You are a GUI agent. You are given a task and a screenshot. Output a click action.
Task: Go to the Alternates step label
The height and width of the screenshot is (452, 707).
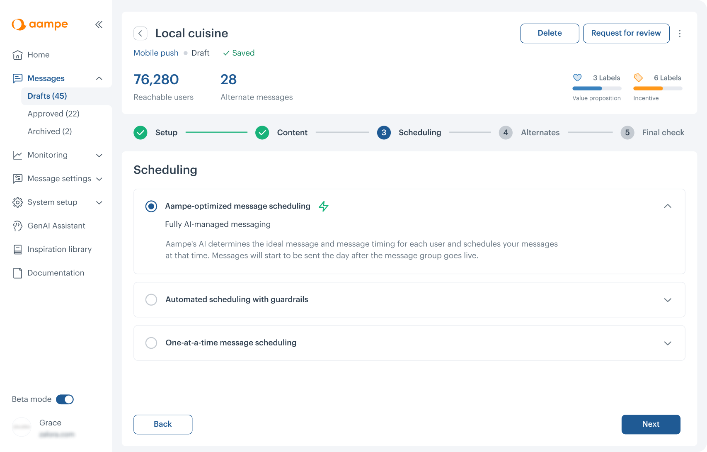coord(540,133)
